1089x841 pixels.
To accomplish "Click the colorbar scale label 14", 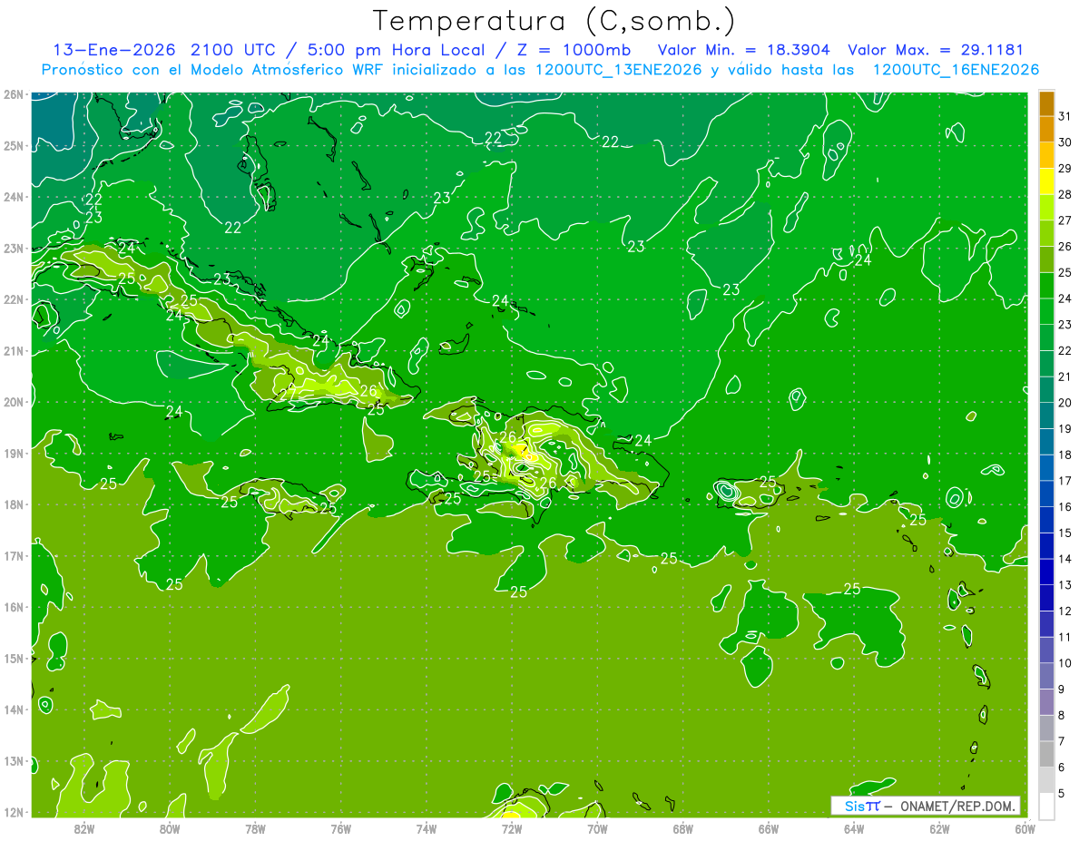I will pyautogui.click(x=1064, y=559).
